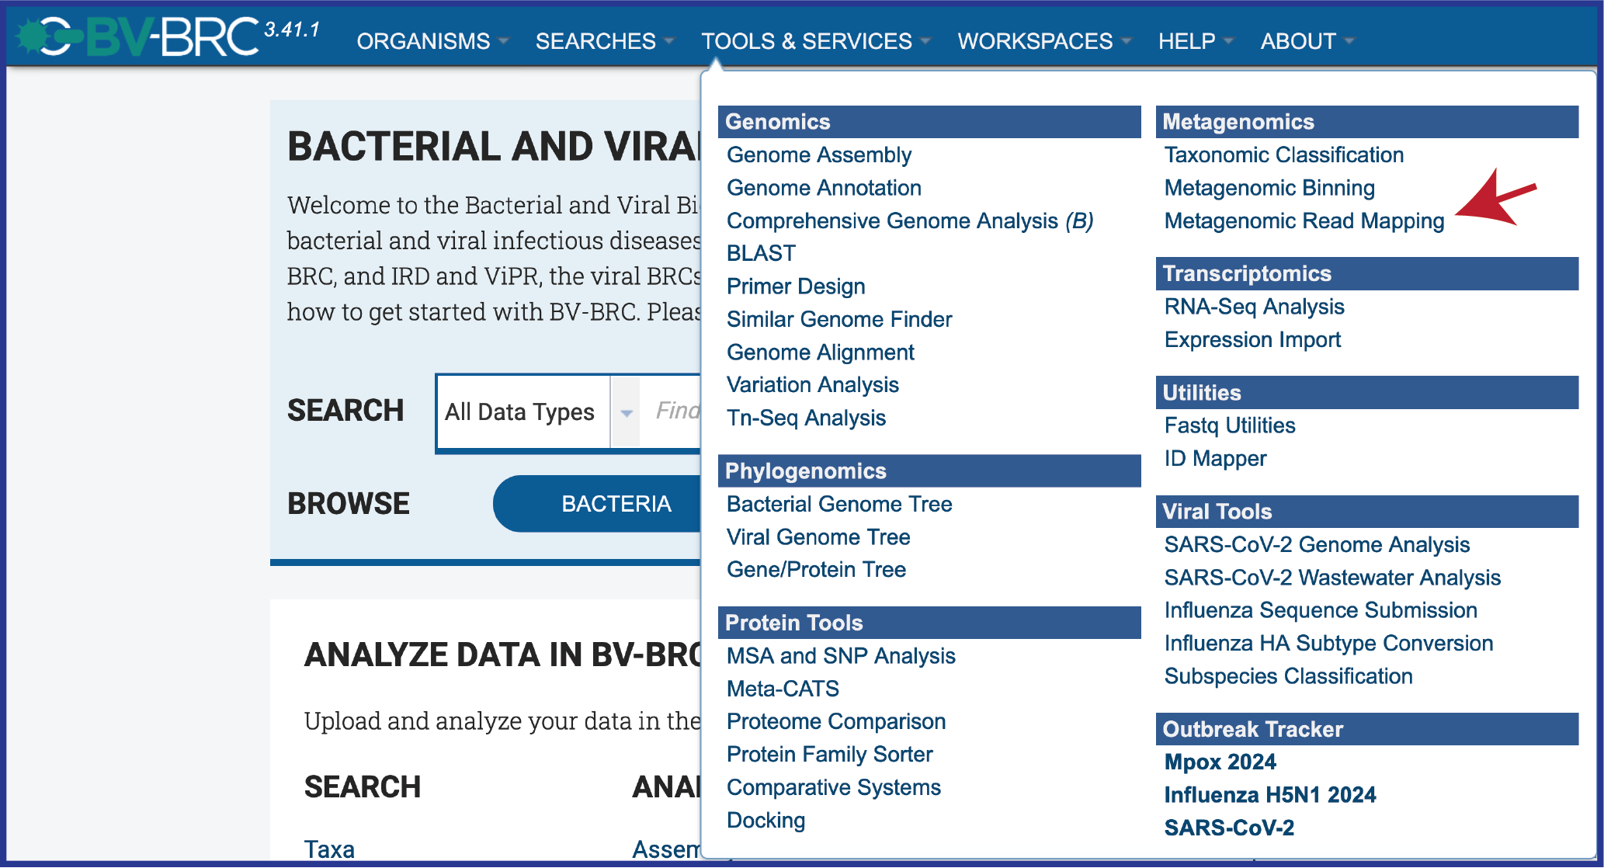The image size is (1604, 868).
Task: Open Variation Analysis service
Action: point(813,385)
